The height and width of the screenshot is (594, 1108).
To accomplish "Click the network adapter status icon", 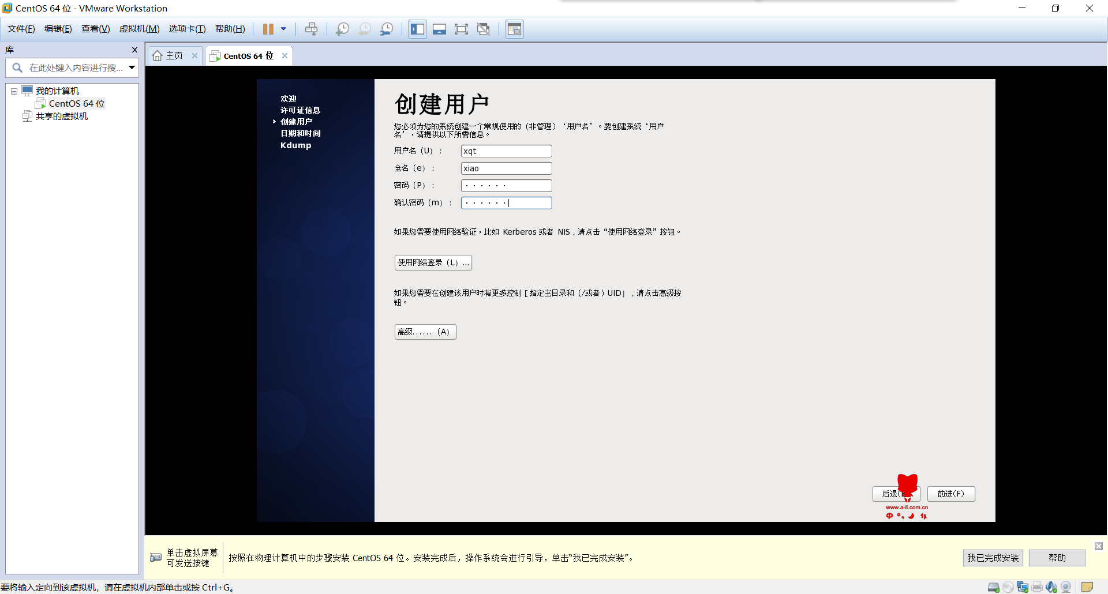I will (x=1023, y=587).
